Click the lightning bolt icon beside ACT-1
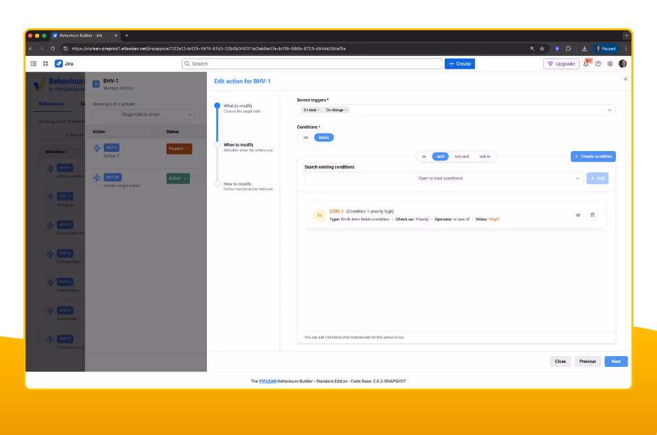 point(97,148)
